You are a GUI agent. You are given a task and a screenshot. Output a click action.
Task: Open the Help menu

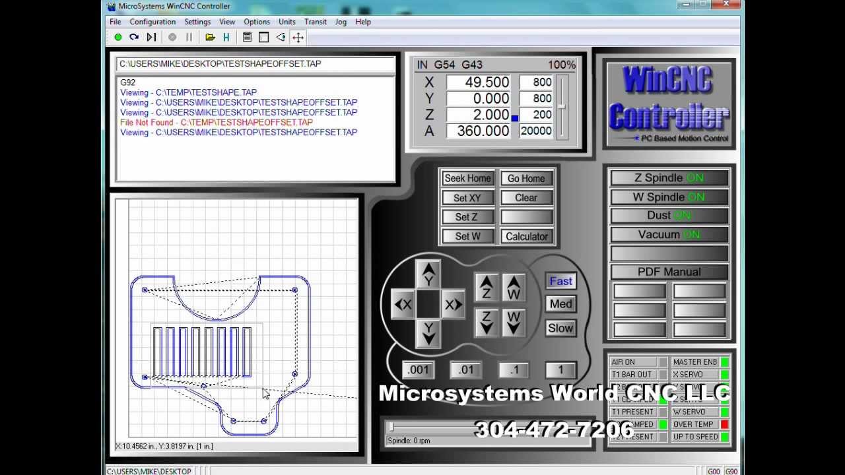(363, 22)
